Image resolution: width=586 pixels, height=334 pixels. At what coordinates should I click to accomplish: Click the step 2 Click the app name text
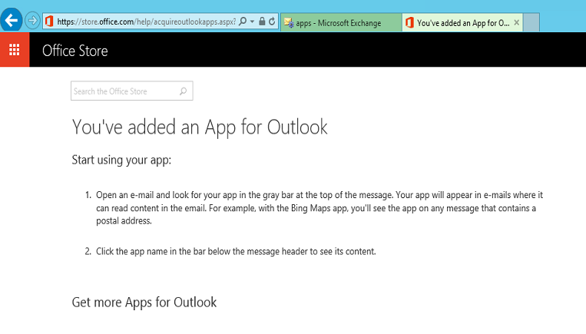[236, 251]
